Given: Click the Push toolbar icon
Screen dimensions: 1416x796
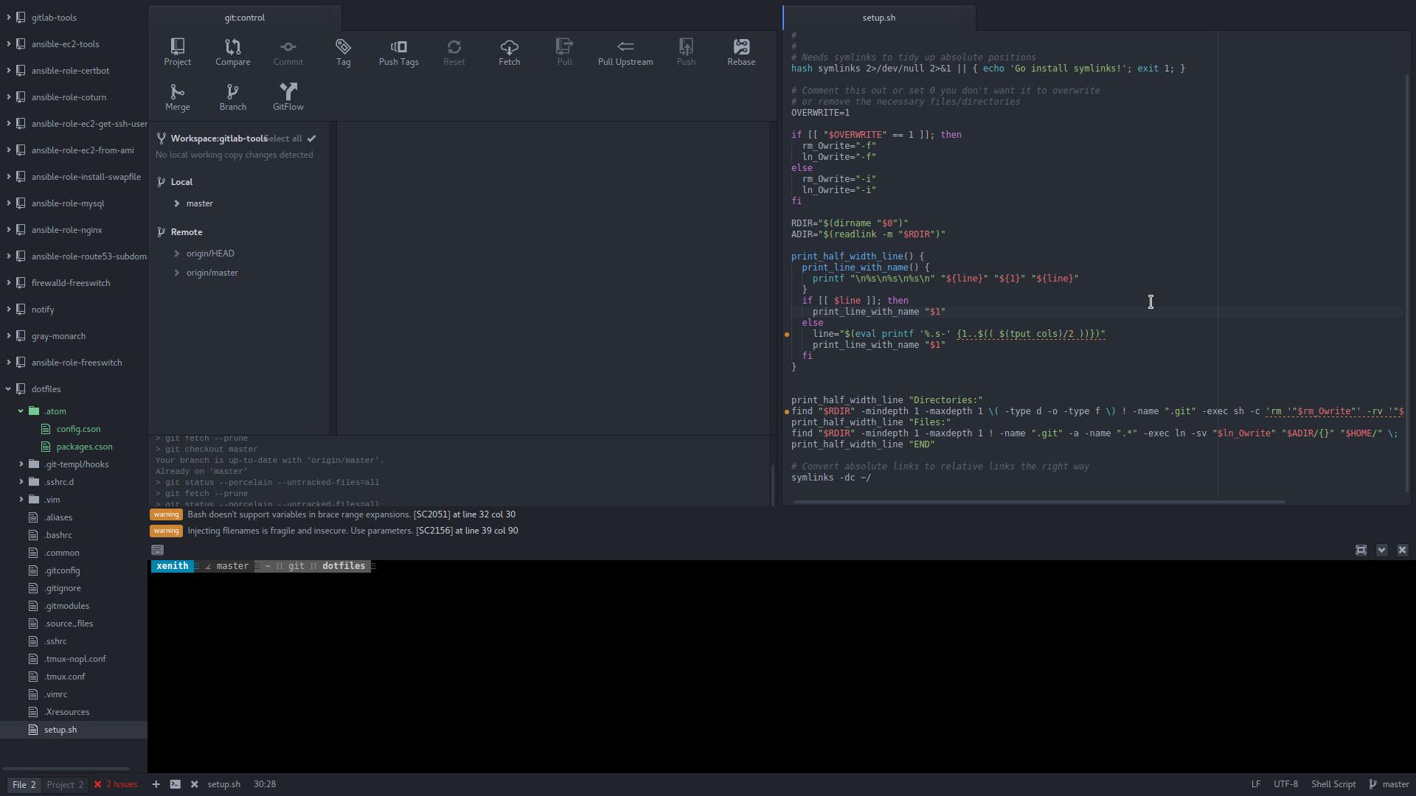Looking at the screenshot, I should point(686,52).
